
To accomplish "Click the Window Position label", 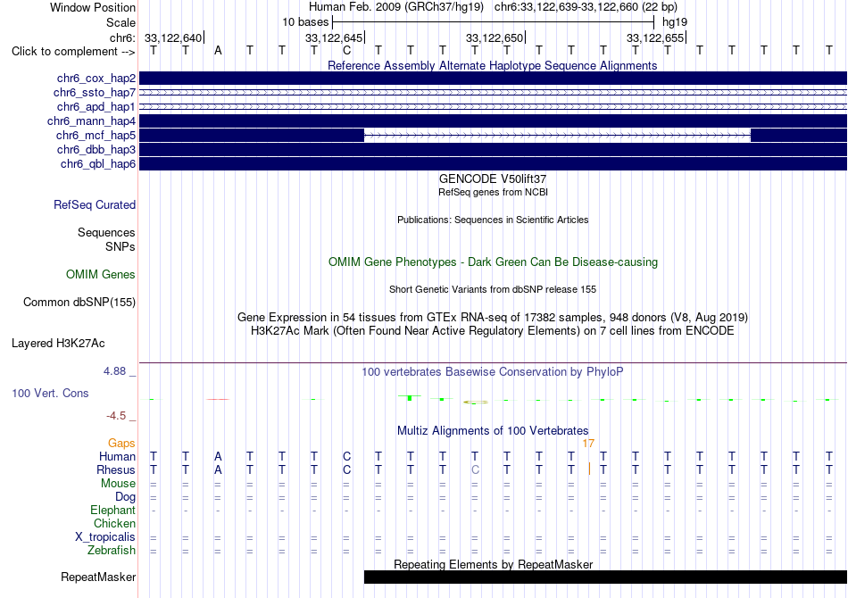I will (x=93, y=7).
